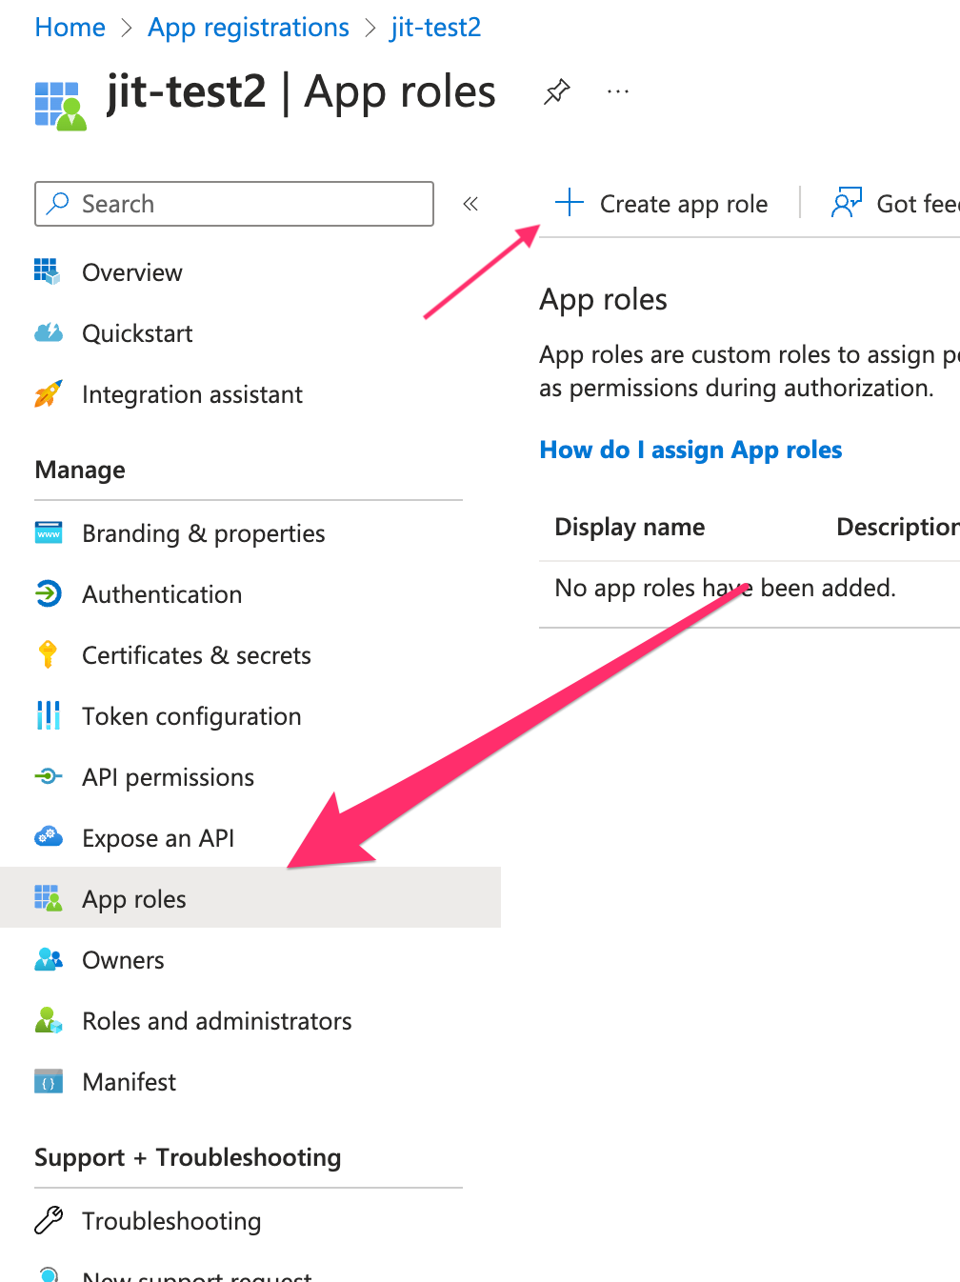This screenshot has height=1282, width=960.
Task: Open Overview in the sidebar
Action: click(132, 272)
